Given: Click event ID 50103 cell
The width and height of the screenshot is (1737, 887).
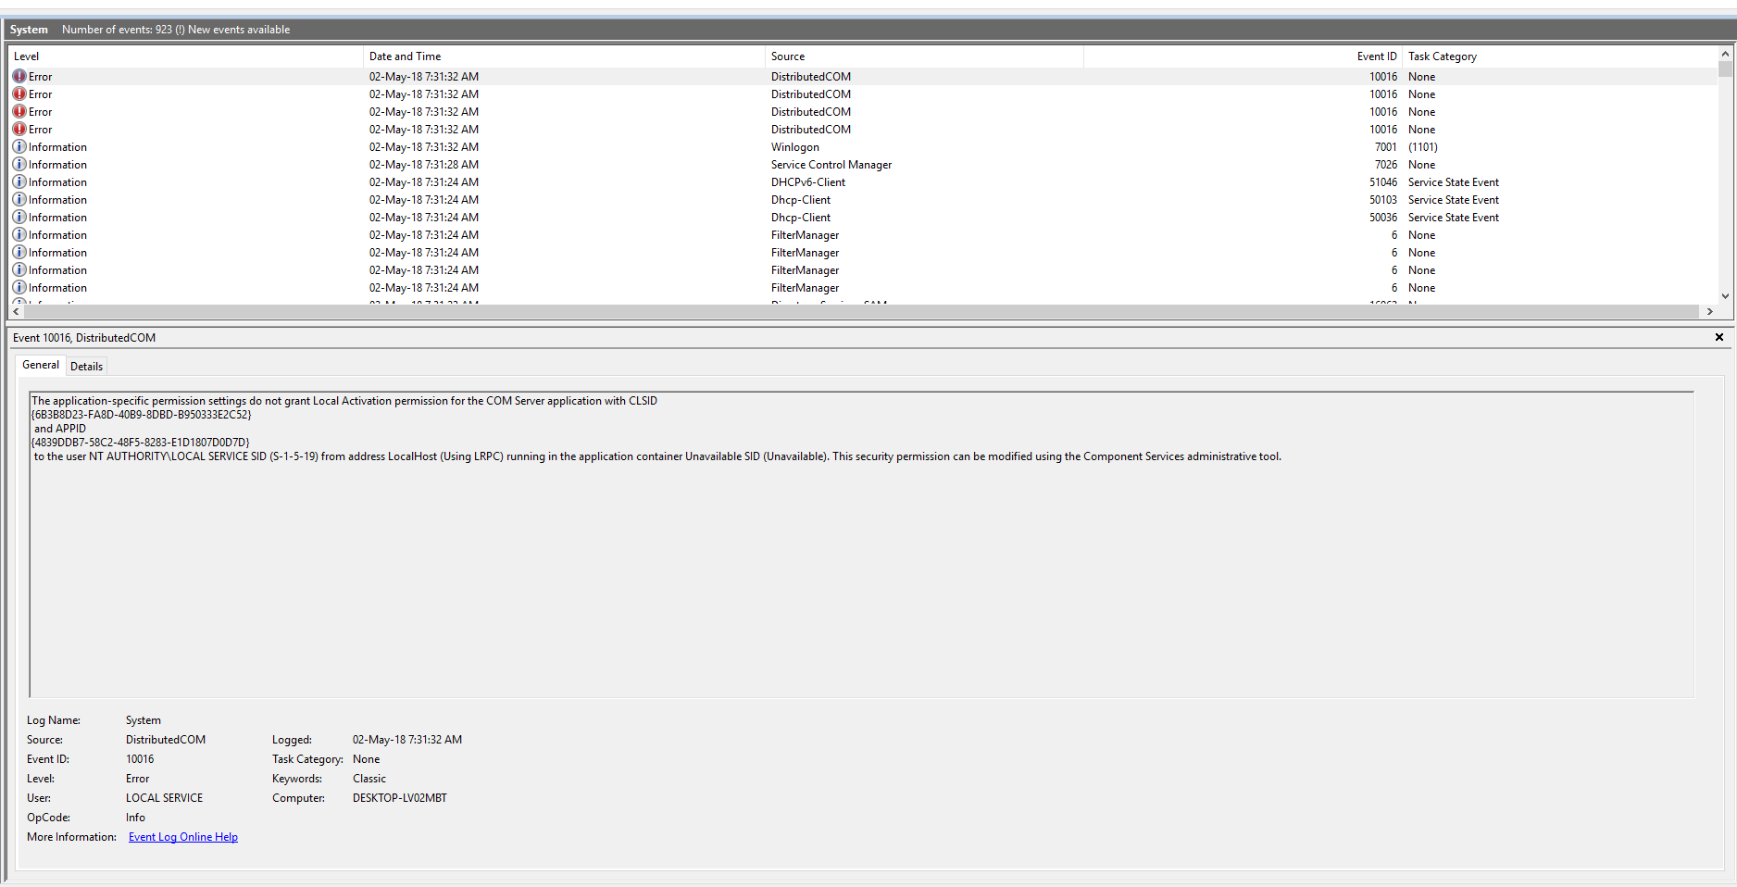Looking at the screenshot, I should point(1383,200).
